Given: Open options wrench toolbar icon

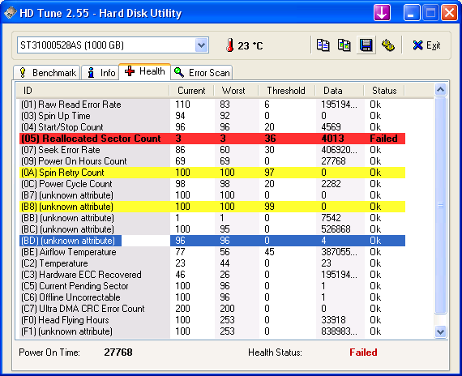Looking at the screenshot, I should pos(388,45).
